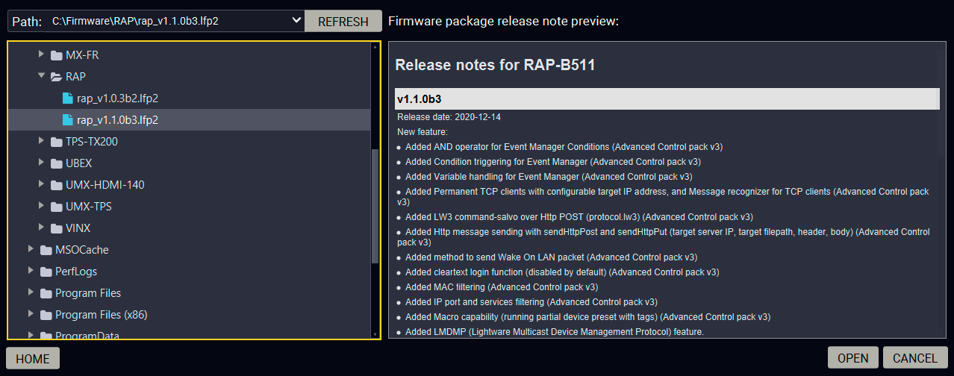Select the UMX-TPS folder label

click(89, 207)
